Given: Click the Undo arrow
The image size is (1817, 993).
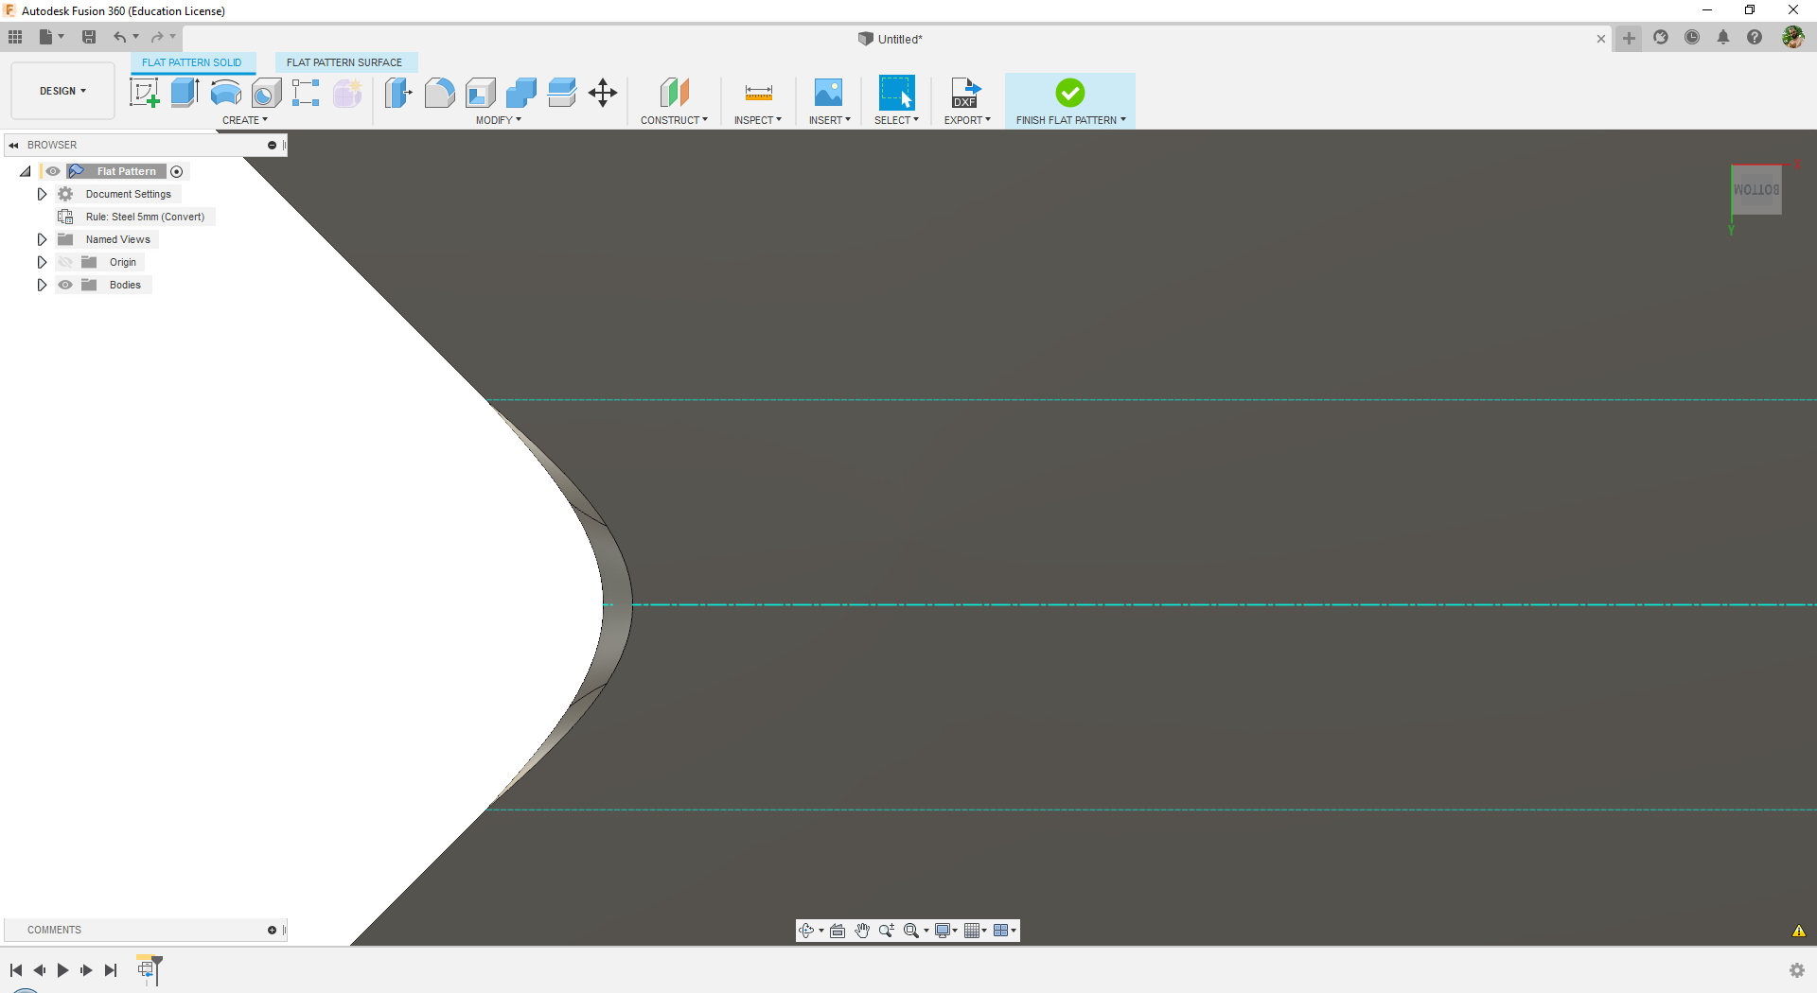Looking at the screenshot, I should coord(120,37).
